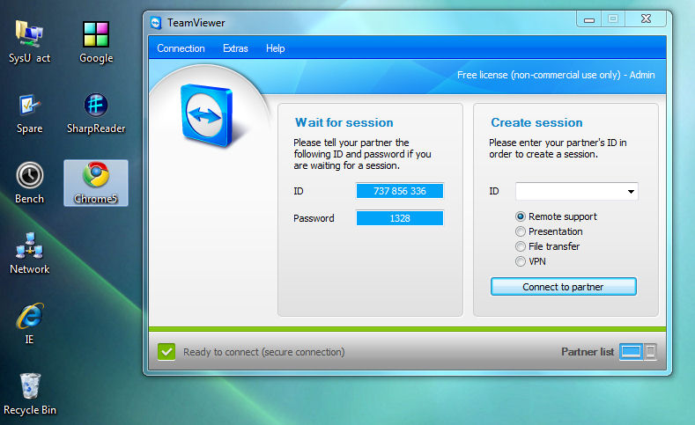Click the Create session heading
Screen dimensions: 695x425
(536, 122)
